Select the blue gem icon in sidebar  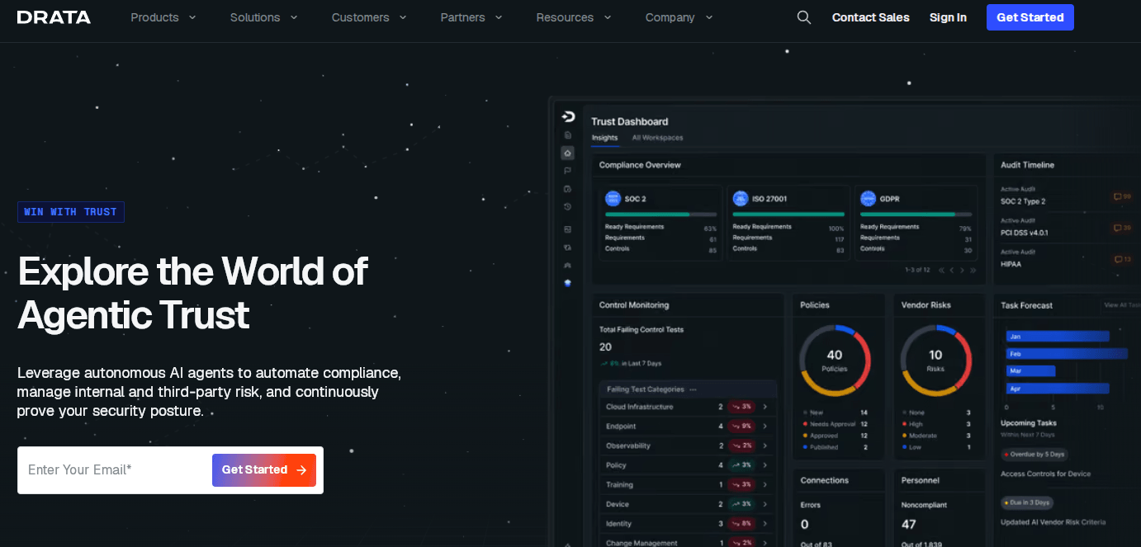[567, 283]
